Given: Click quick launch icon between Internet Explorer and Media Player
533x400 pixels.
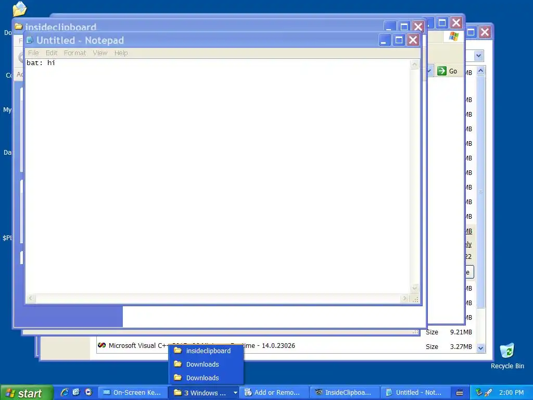Looking at the screenshot, I should pyautogui.click(x=76, y=392).
